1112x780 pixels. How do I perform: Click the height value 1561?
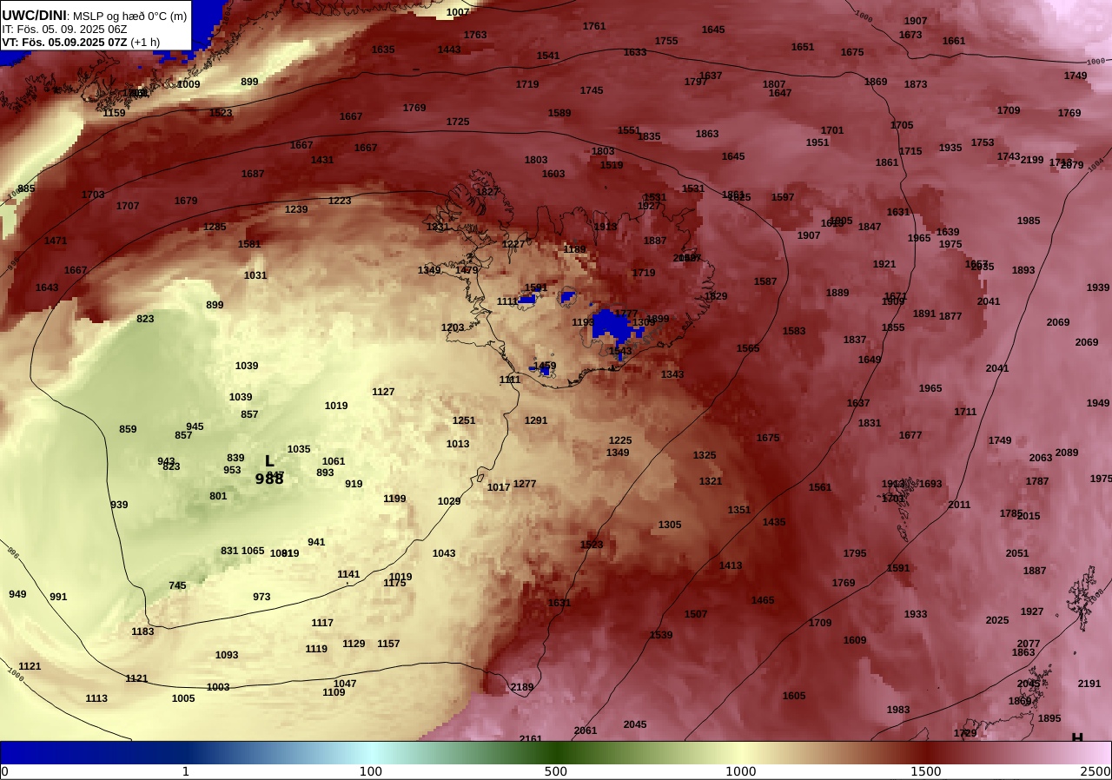coord(820,487)
